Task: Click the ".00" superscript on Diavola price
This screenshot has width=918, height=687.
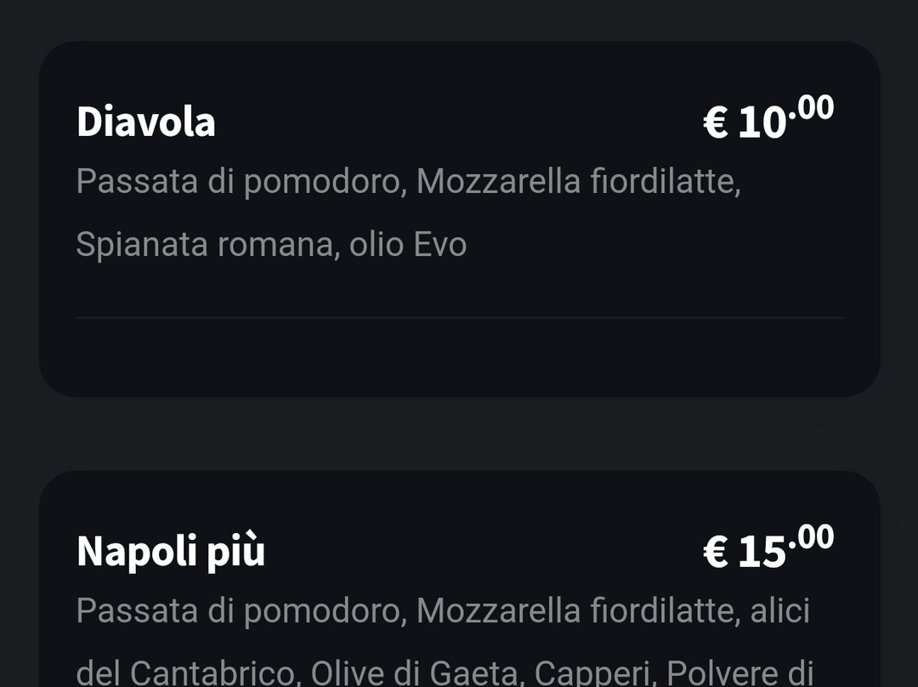Action: point(811,109)
